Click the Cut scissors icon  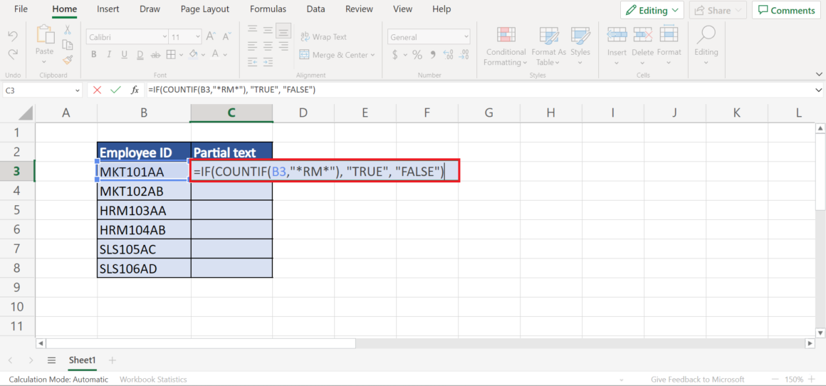[68, 30]
